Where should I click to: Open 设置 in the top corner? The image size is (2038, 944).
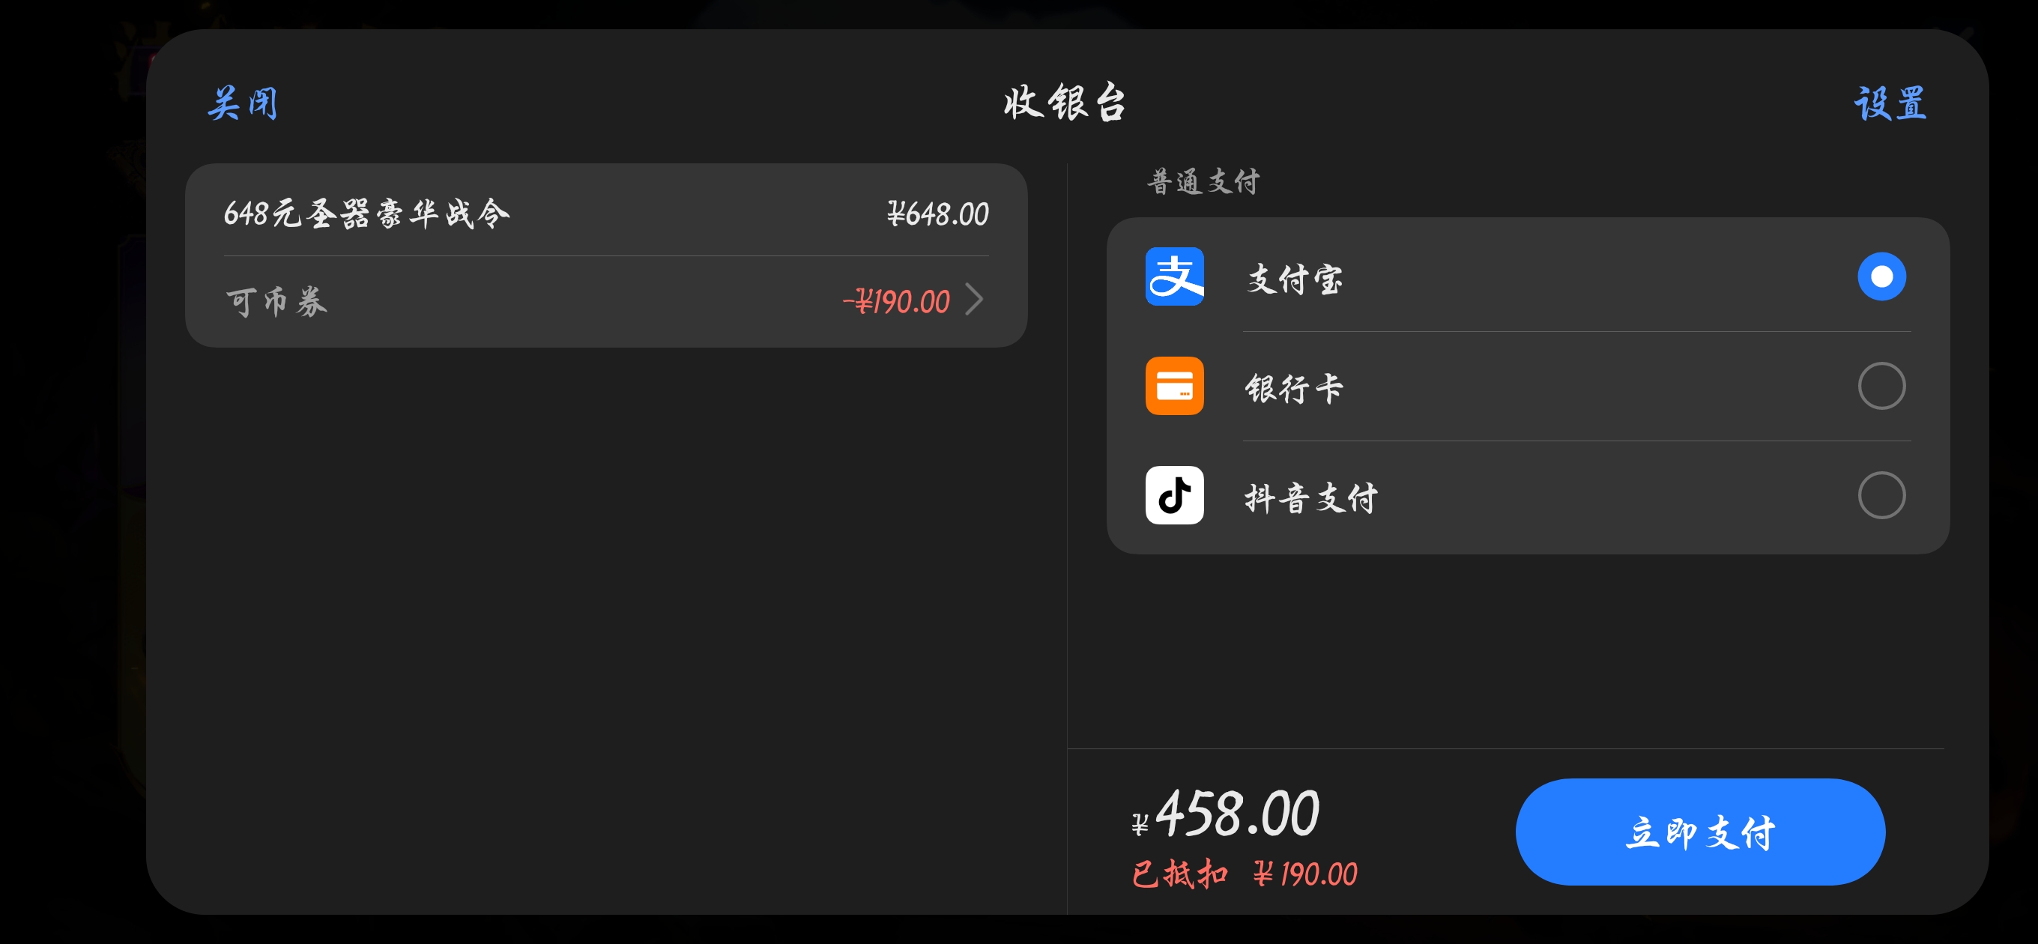point(1889,103)
